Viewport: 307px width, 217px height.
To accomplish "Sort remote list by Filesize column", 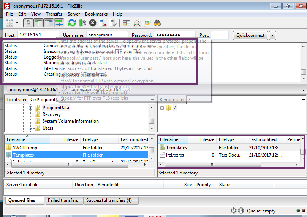I will pos(202,139).
